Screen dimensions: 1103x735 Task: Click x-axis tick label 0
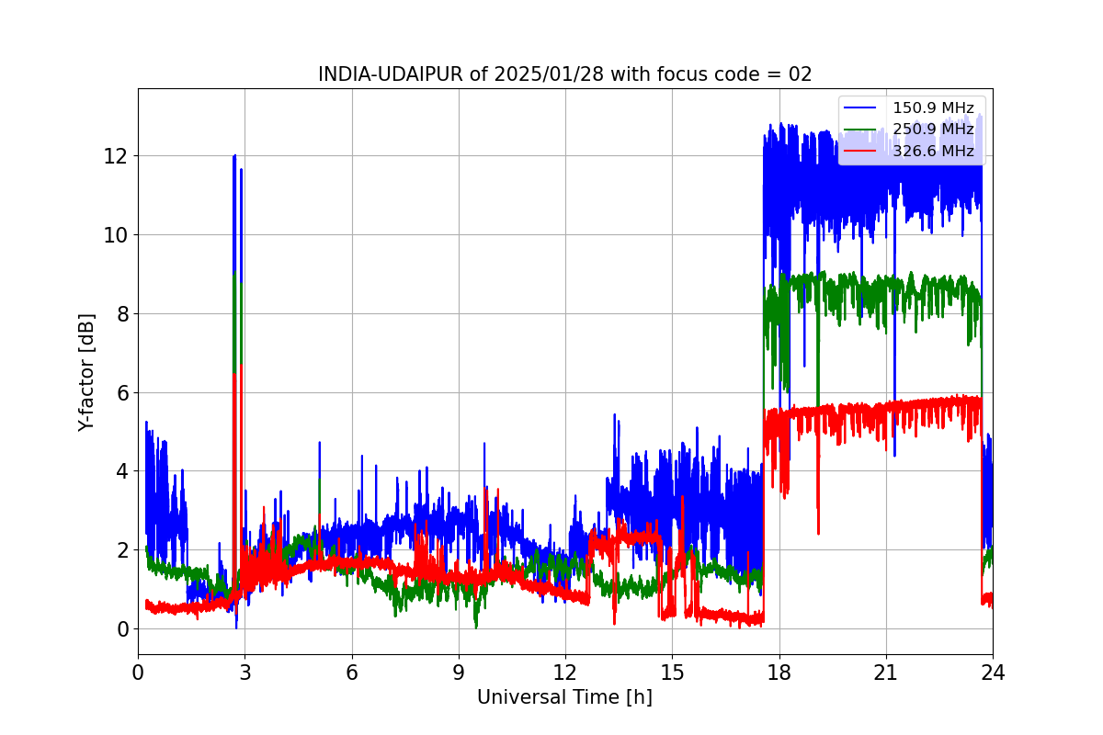coord(138,673)
